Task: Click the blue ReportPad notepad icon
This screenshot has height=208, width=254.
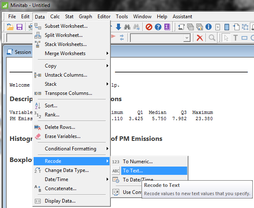Action: [227, 27]
